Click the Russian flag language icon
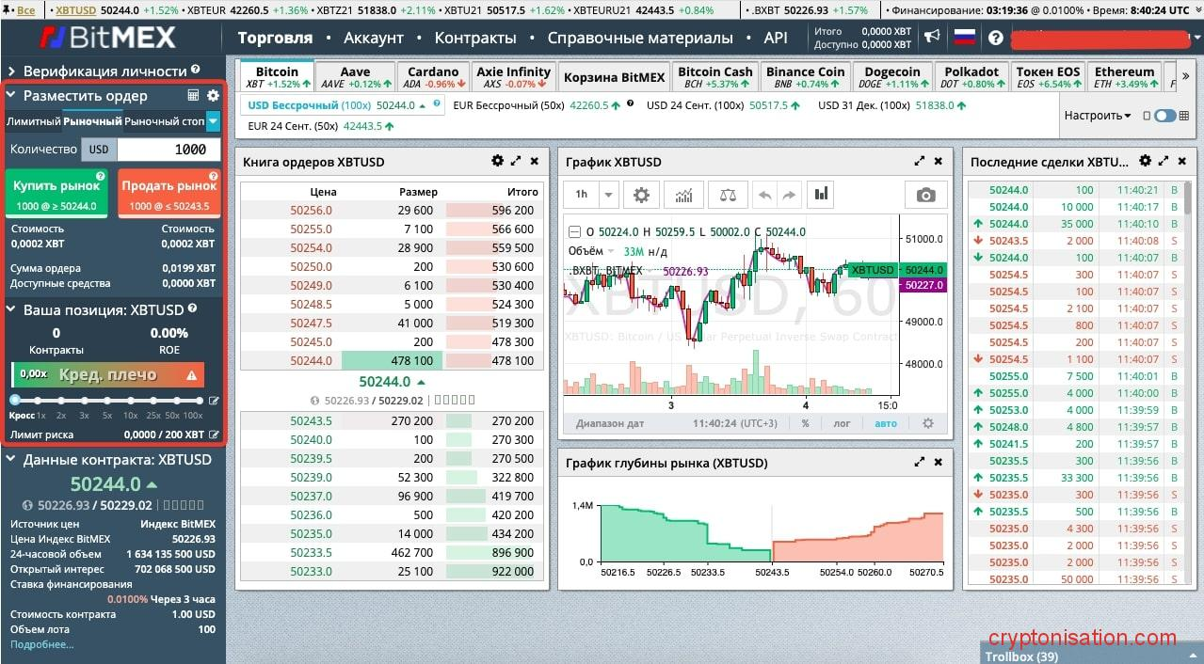This screenshot has height=664, width=1204. click(x=964, y=37)
